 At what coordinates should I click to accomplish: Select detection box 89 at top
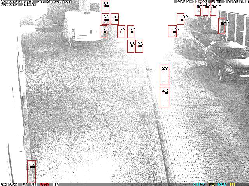pyautogui.click(x=105, y=5)
